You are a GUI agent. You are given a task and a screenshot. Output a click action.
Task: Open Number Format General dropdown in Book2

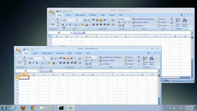96,57
